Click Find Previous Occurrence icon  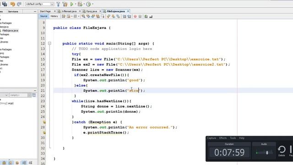88,16
